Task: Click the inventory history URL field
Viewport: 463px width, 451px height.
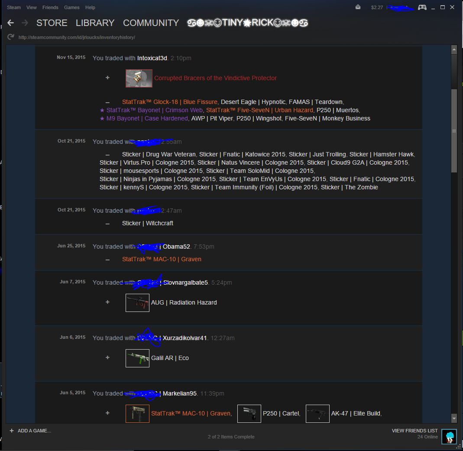Action: 77,37
